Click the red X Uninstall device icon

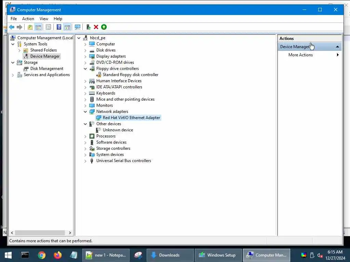[96, 27]
